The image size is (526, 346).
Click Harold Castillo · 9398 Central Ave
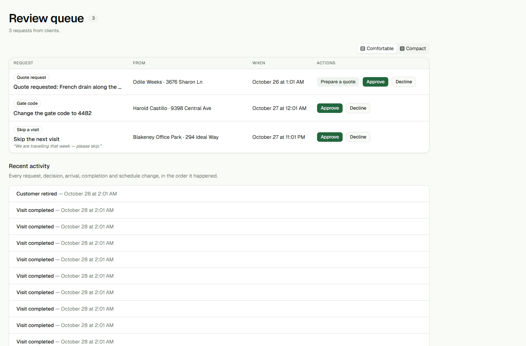point(172,108)
